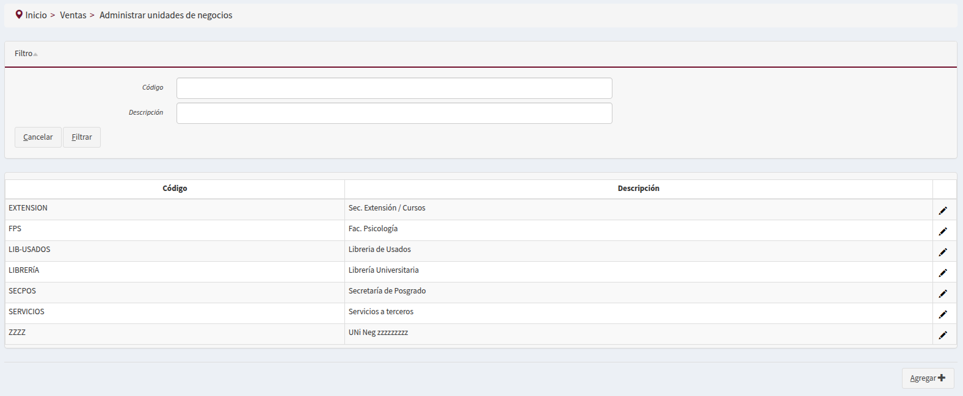Focus the Código filter input field
The image size is (963, 396).
394,88
